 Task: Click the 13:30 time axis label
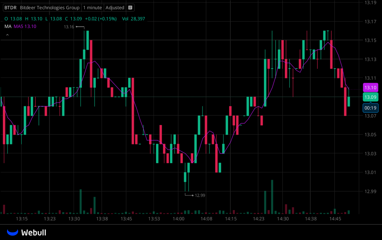(74, 219)
